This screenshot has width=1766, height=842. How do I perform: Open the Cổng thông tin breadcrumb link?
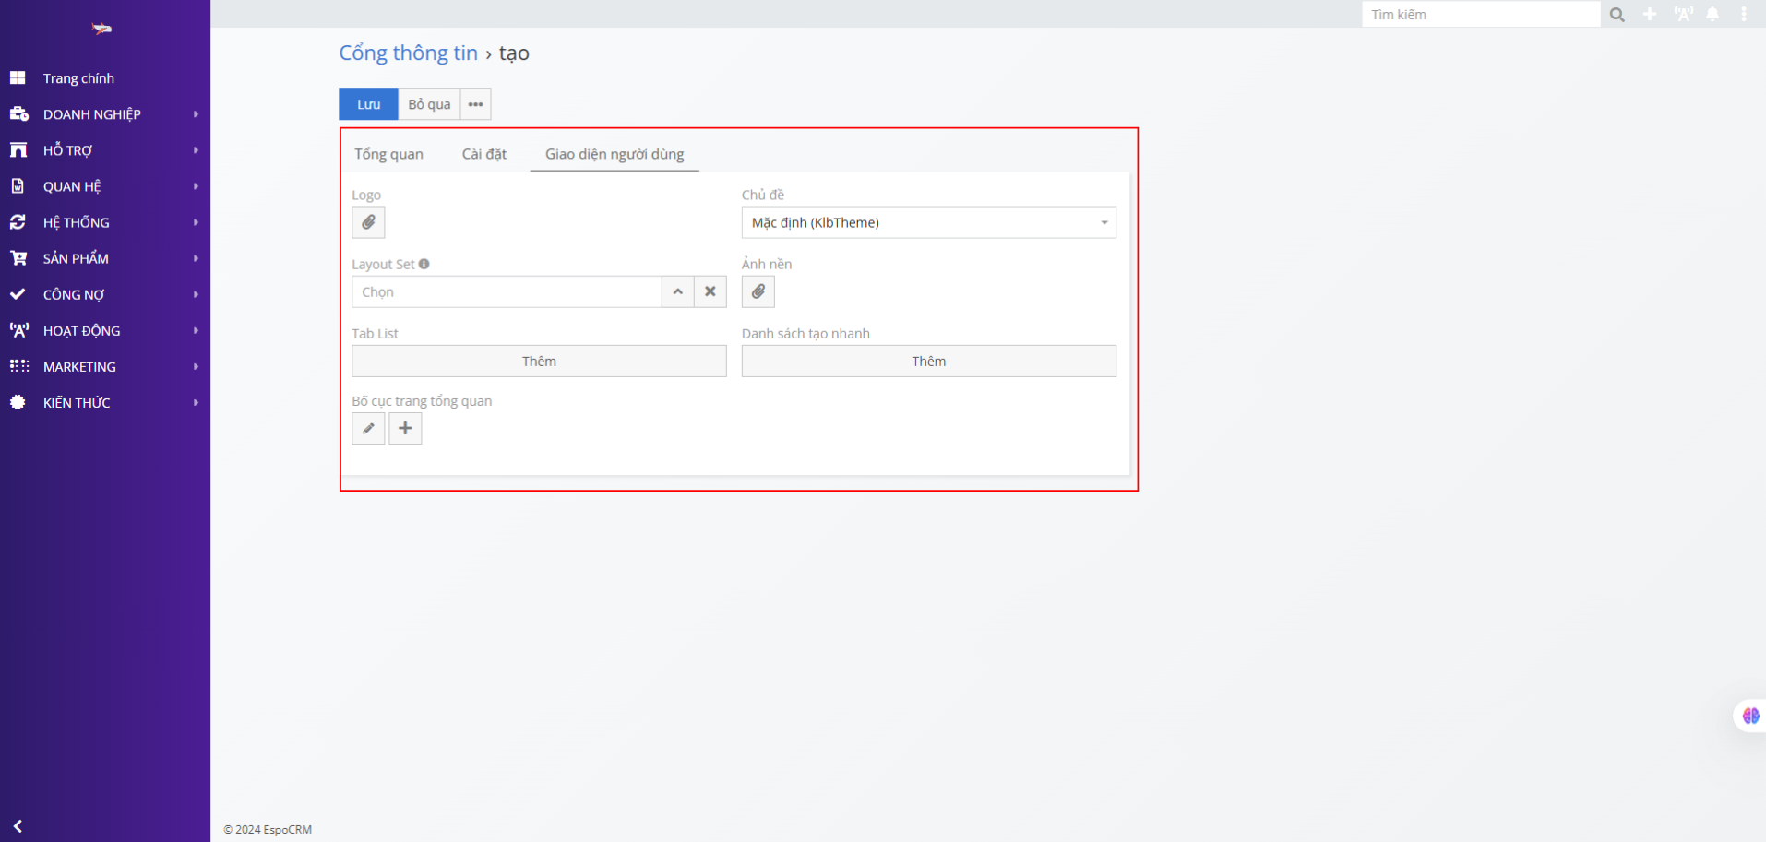point(408,53)
